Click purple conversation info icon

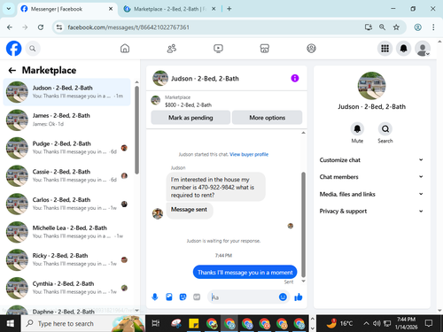(x=295, y=78)
